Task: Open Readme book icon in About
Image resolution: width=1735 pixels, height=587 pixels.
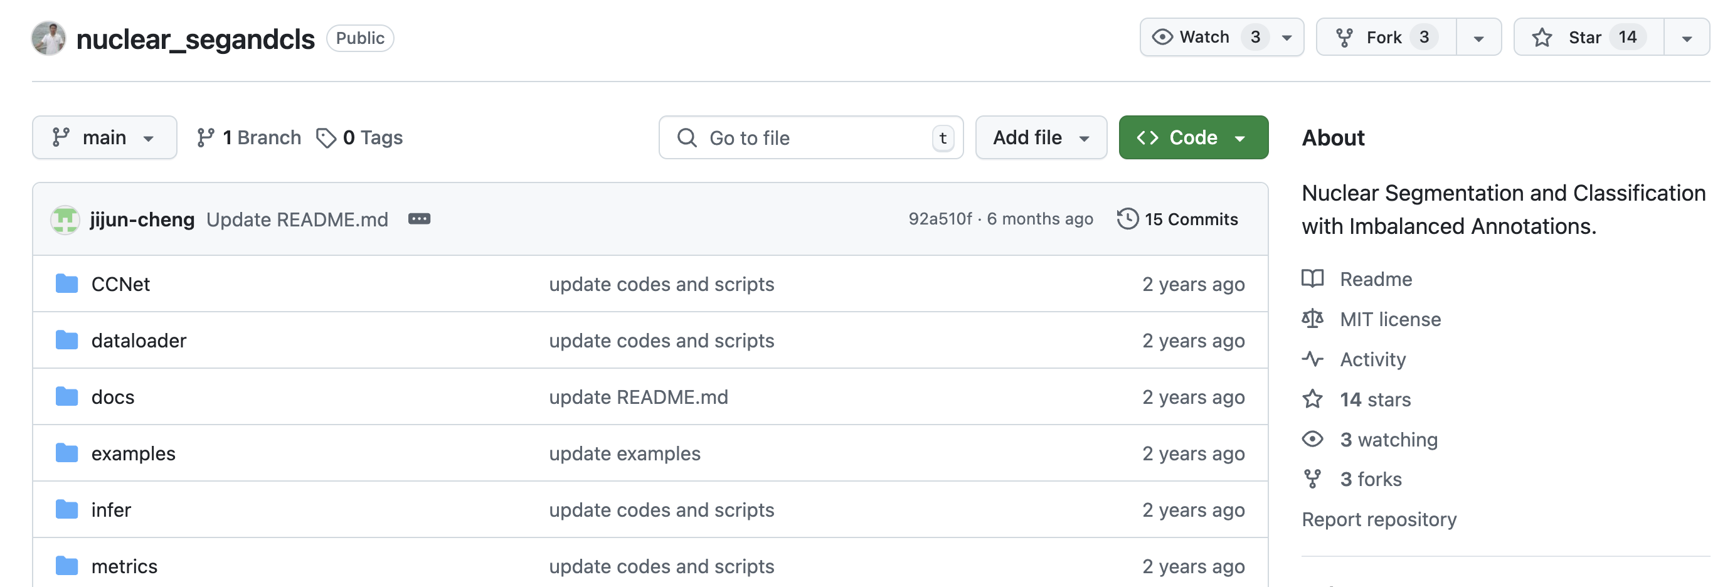Action: (1312, 278)
